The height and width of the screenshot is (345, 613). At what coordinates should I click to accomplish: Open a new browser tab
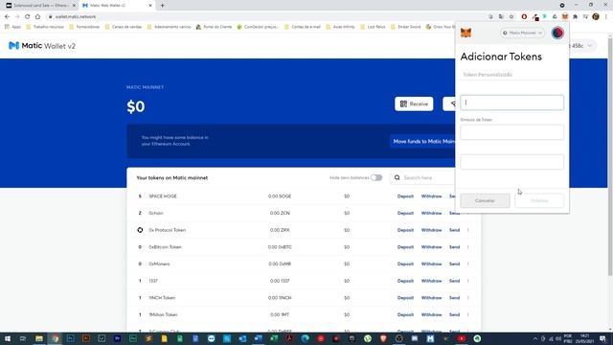162,6
